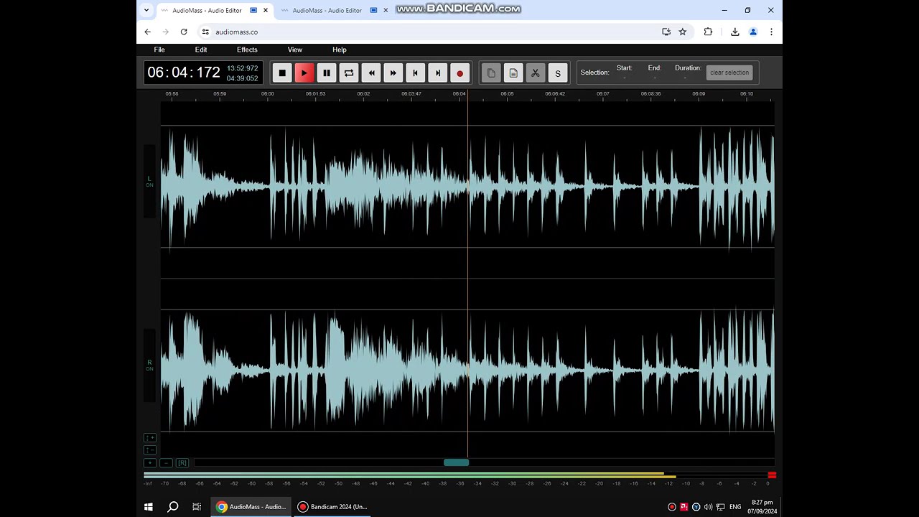Open the Help menu
The image size is (919, 517).
[x=340, y=50]
